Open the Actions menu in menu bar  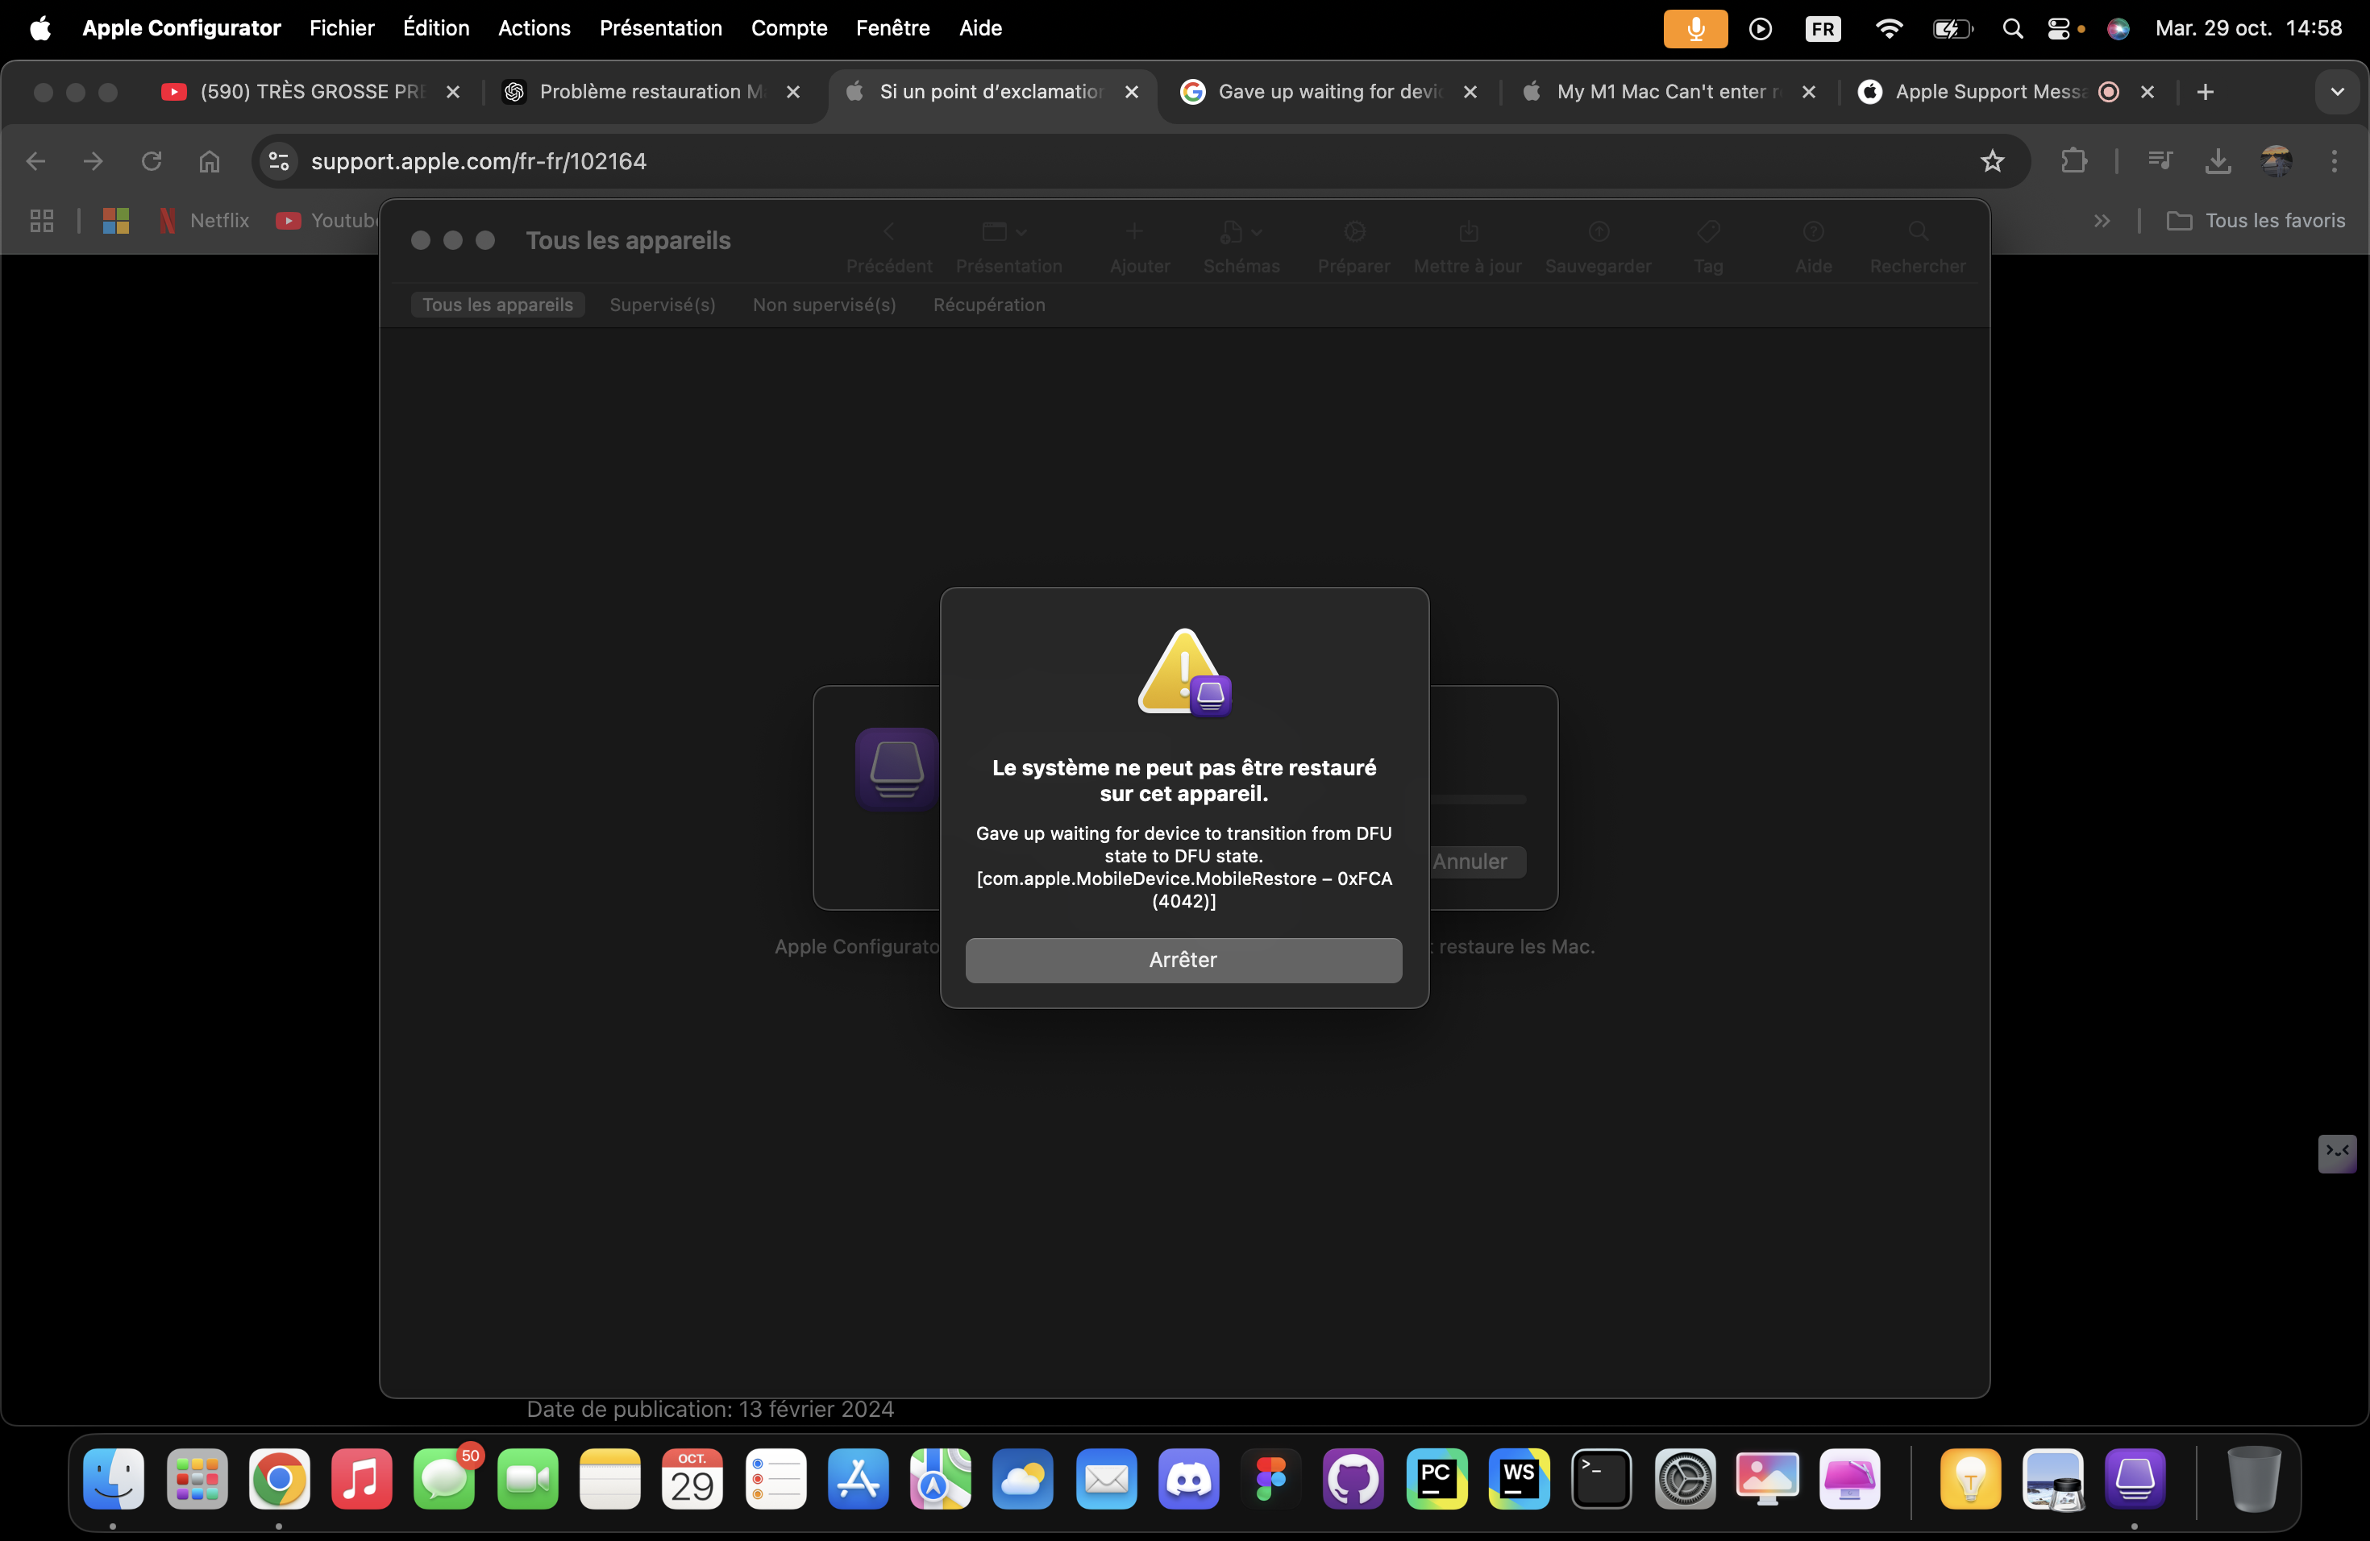tap(534, 28)
